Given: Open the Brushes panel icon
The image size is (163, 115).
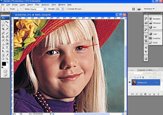Looking at the screenshot, I should pos(146,37).
